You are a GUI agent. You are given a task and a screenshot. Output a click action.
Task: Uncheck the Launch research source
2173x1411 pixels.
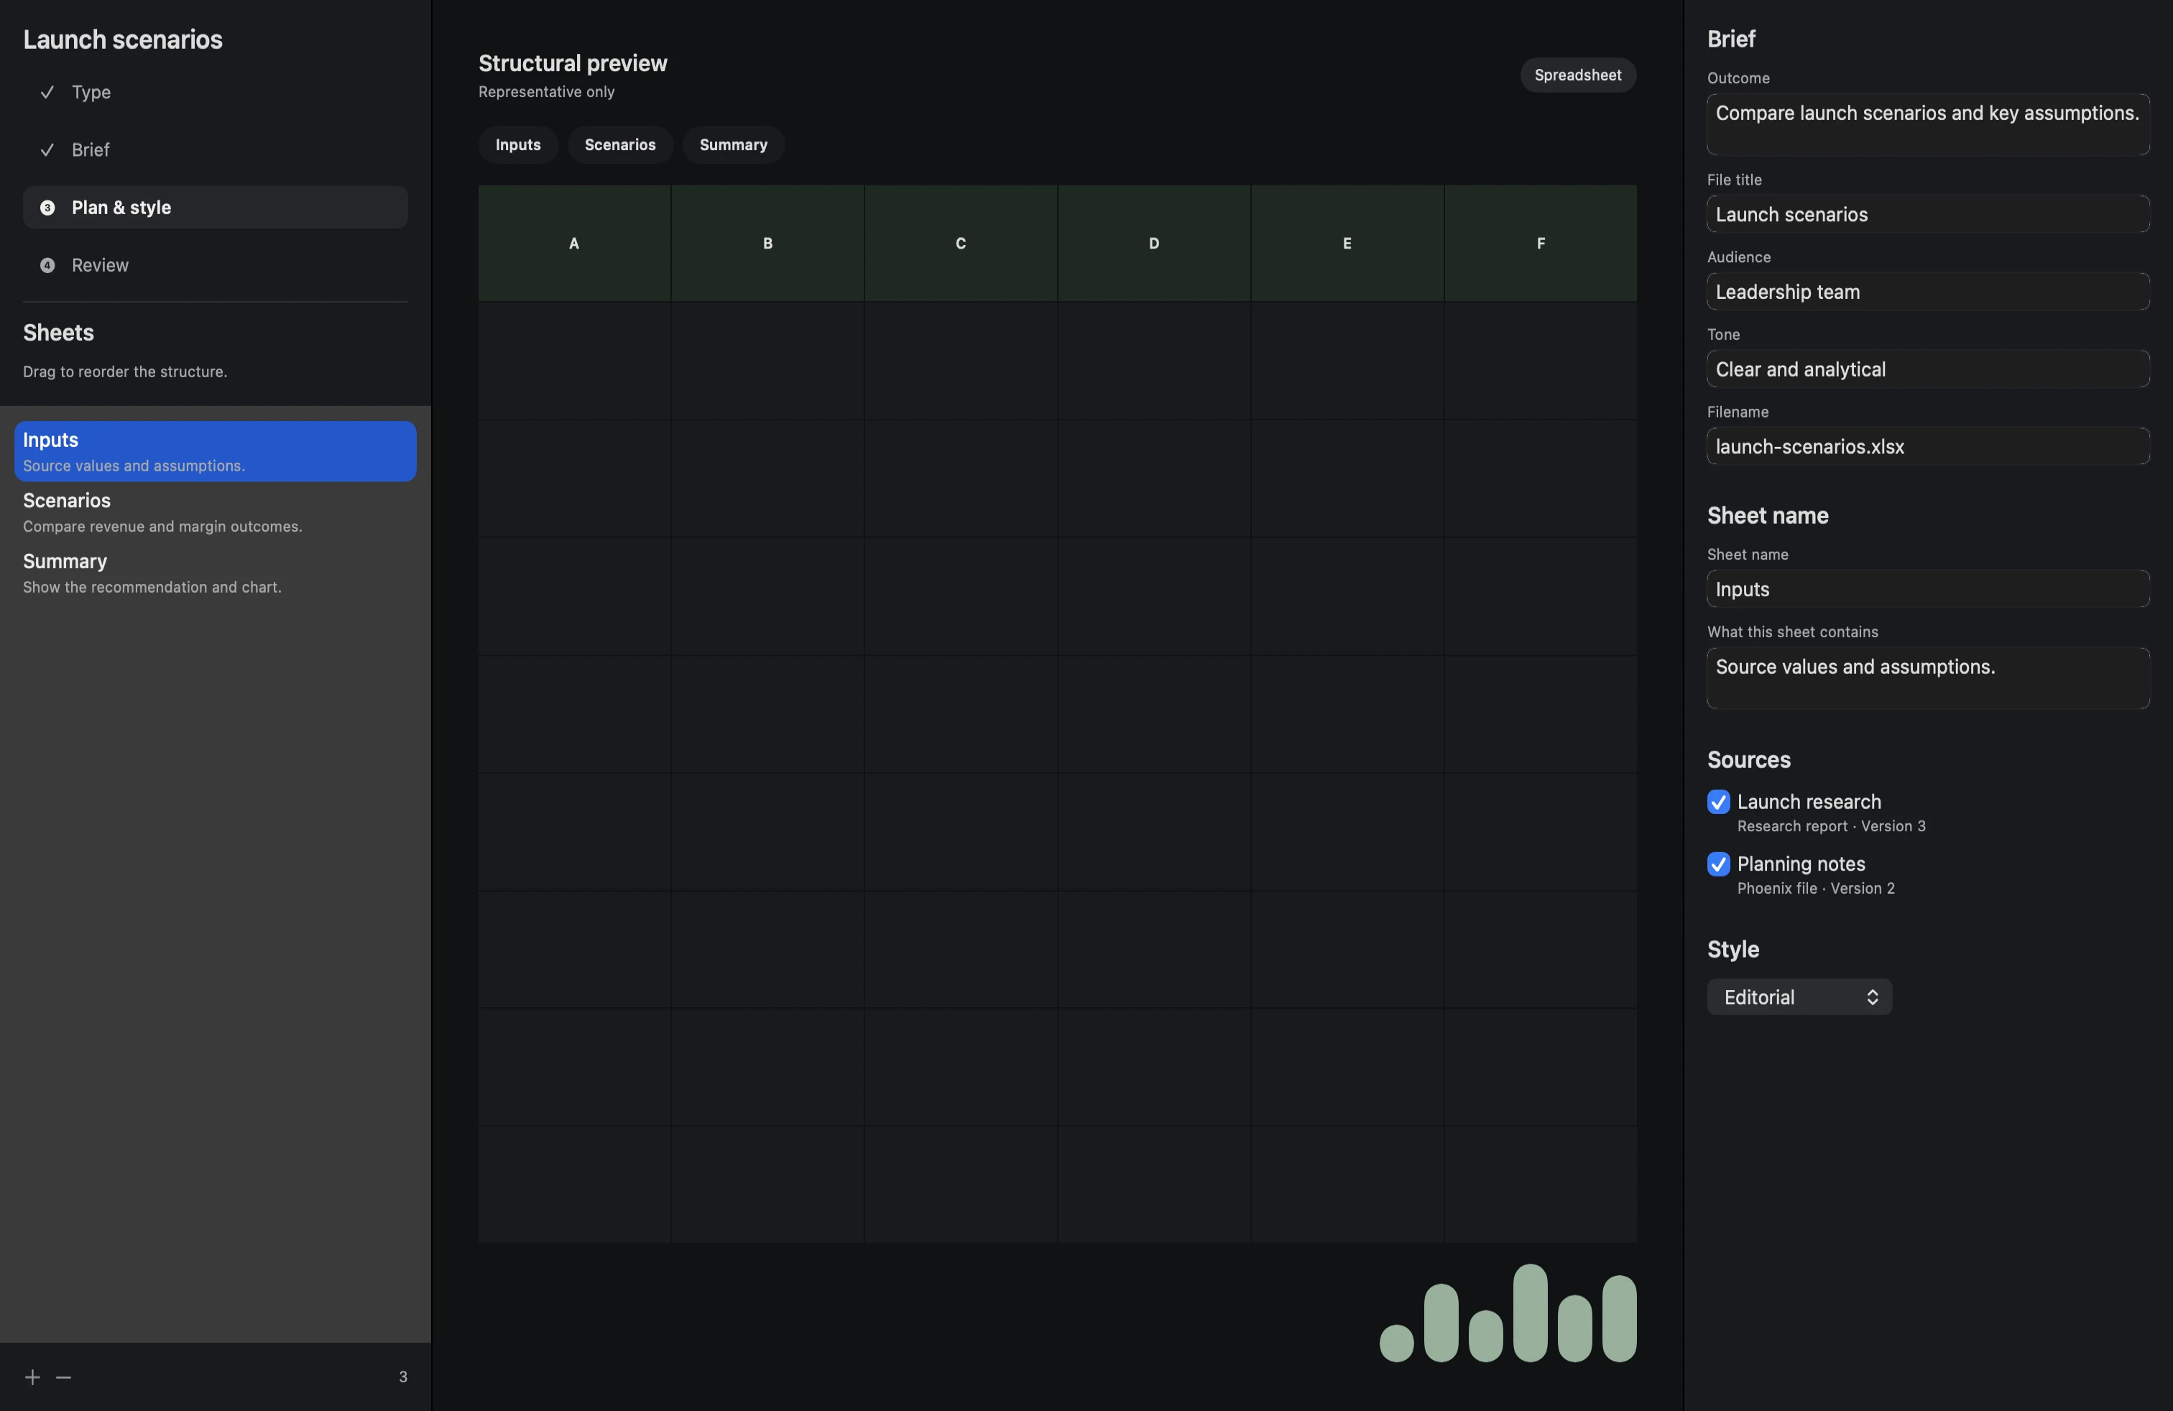coord(1718,801)
